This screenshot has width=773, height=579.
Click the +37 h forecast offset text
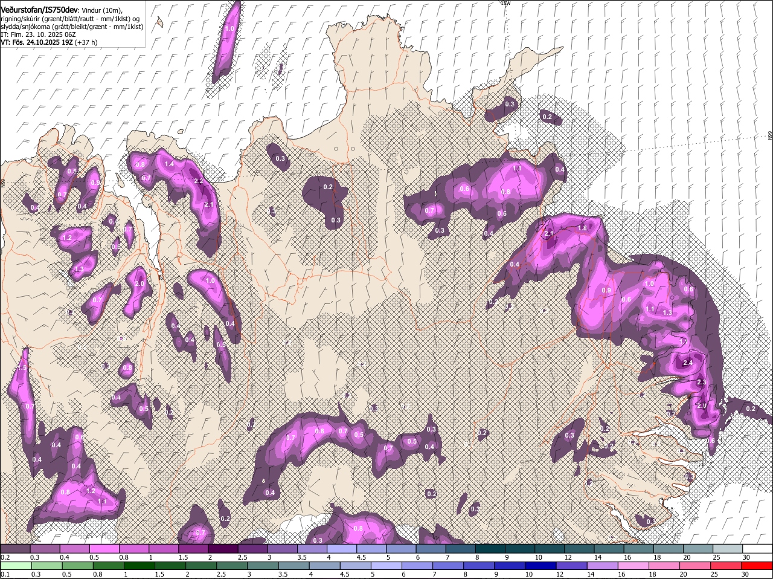(86, 42)
